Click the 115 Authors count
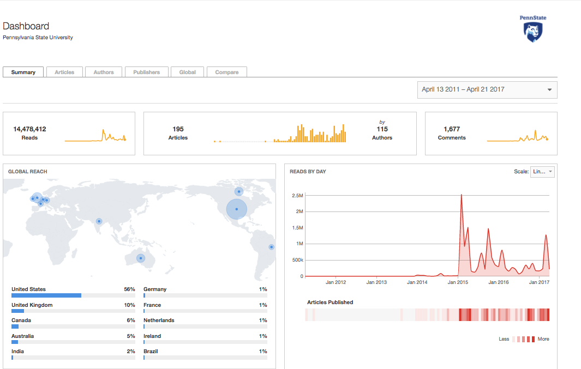The image size is (581, 369). click(382, 129)
